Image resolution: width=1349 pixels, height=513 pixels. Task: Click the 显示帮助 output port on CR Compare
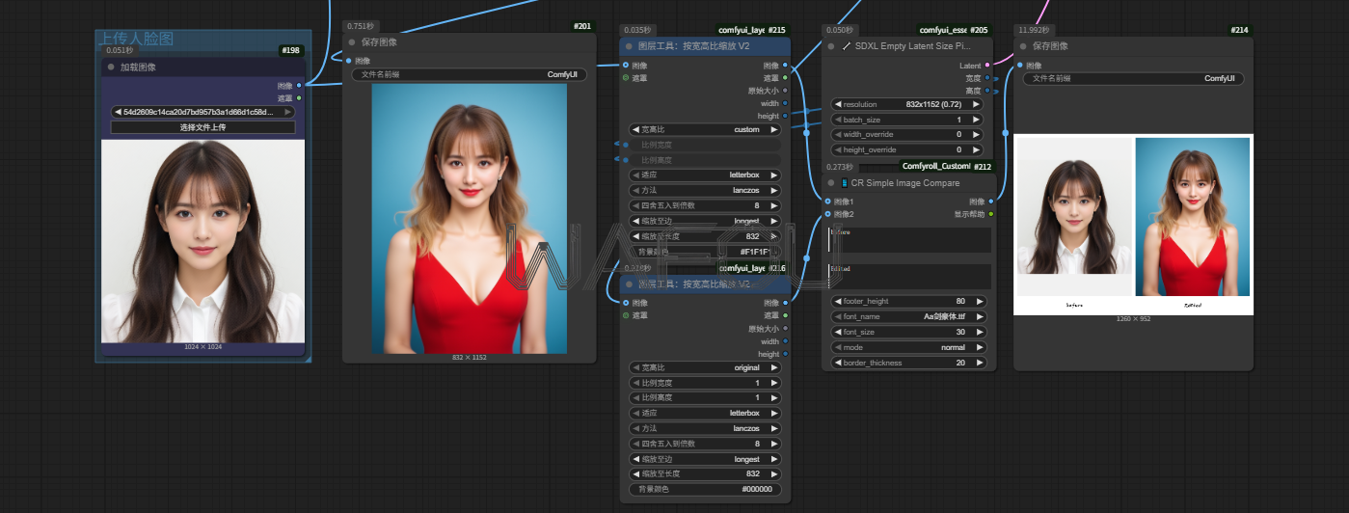pos(990,214)
